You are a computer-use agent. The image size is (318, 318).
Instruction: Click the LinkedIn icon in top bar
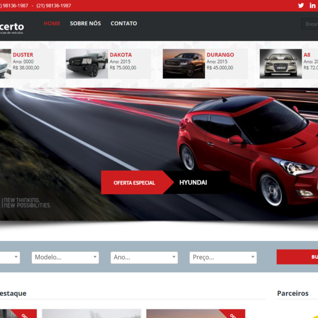click(x=313, y=6)
